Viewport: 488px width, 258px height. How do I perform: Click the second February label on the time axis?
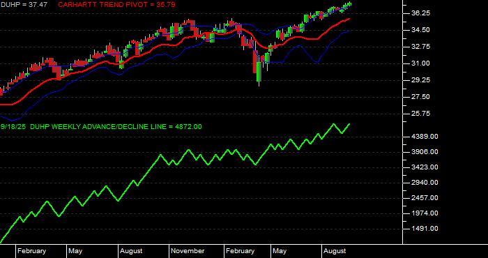point(240,251)
